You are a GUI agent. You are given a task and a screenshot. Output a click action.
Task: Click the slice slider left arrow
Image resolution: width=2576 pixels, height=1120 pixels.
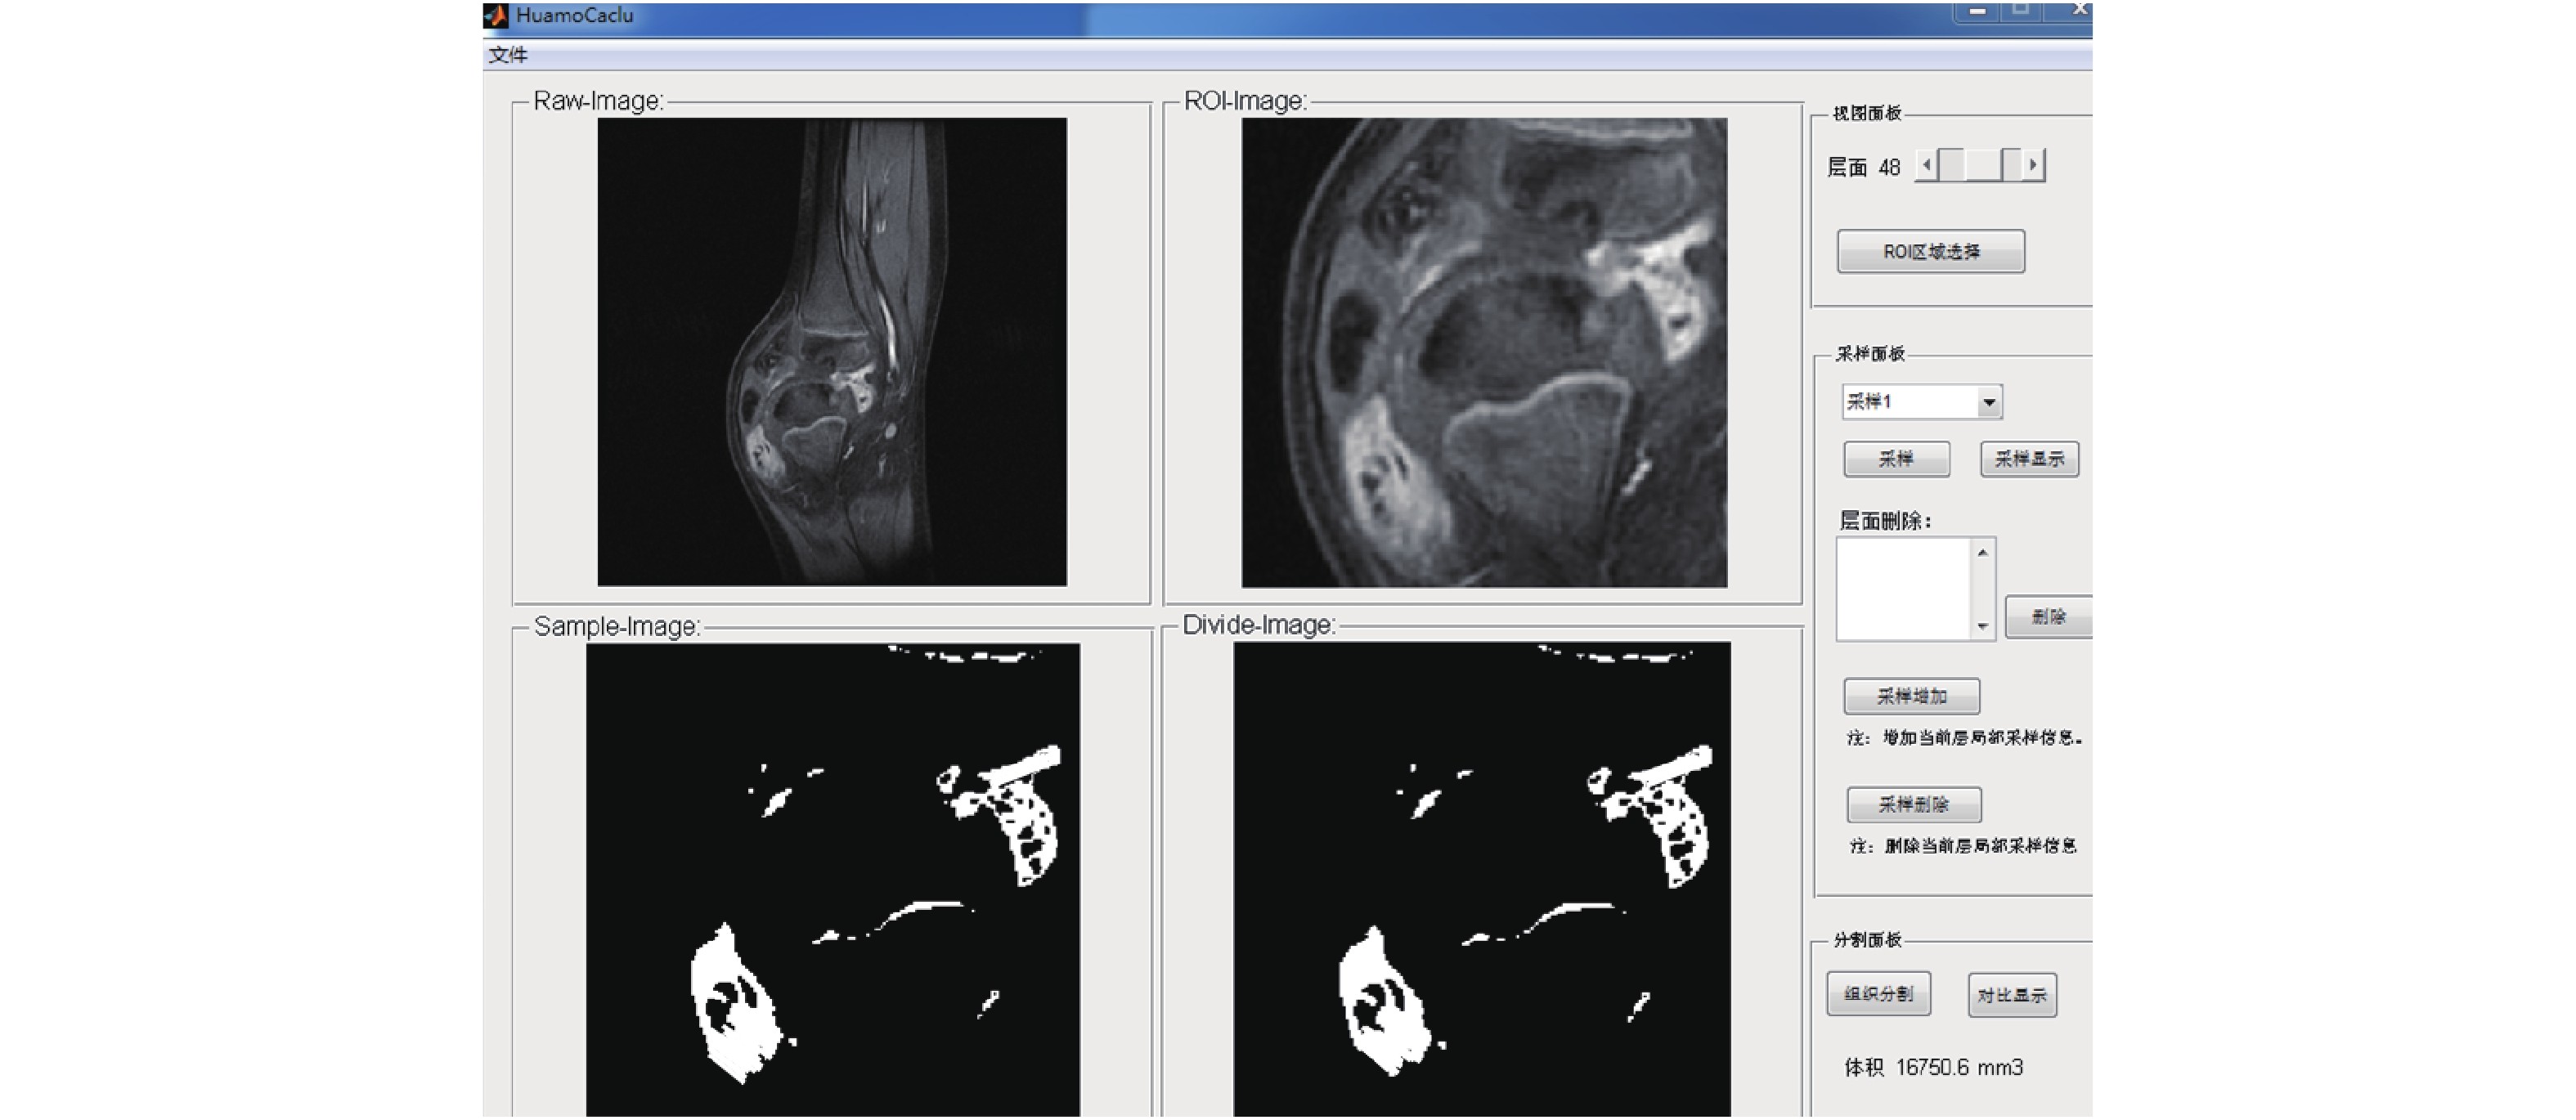pyautogui.click(x=1925, y=165)
